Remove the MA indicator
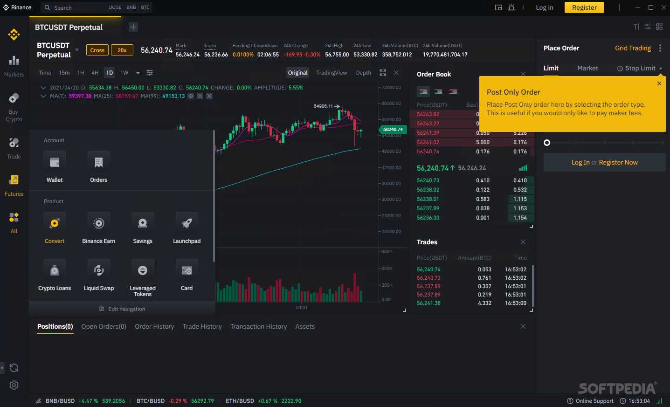Viewport: 670px width, 407px height. pos(209,96)
